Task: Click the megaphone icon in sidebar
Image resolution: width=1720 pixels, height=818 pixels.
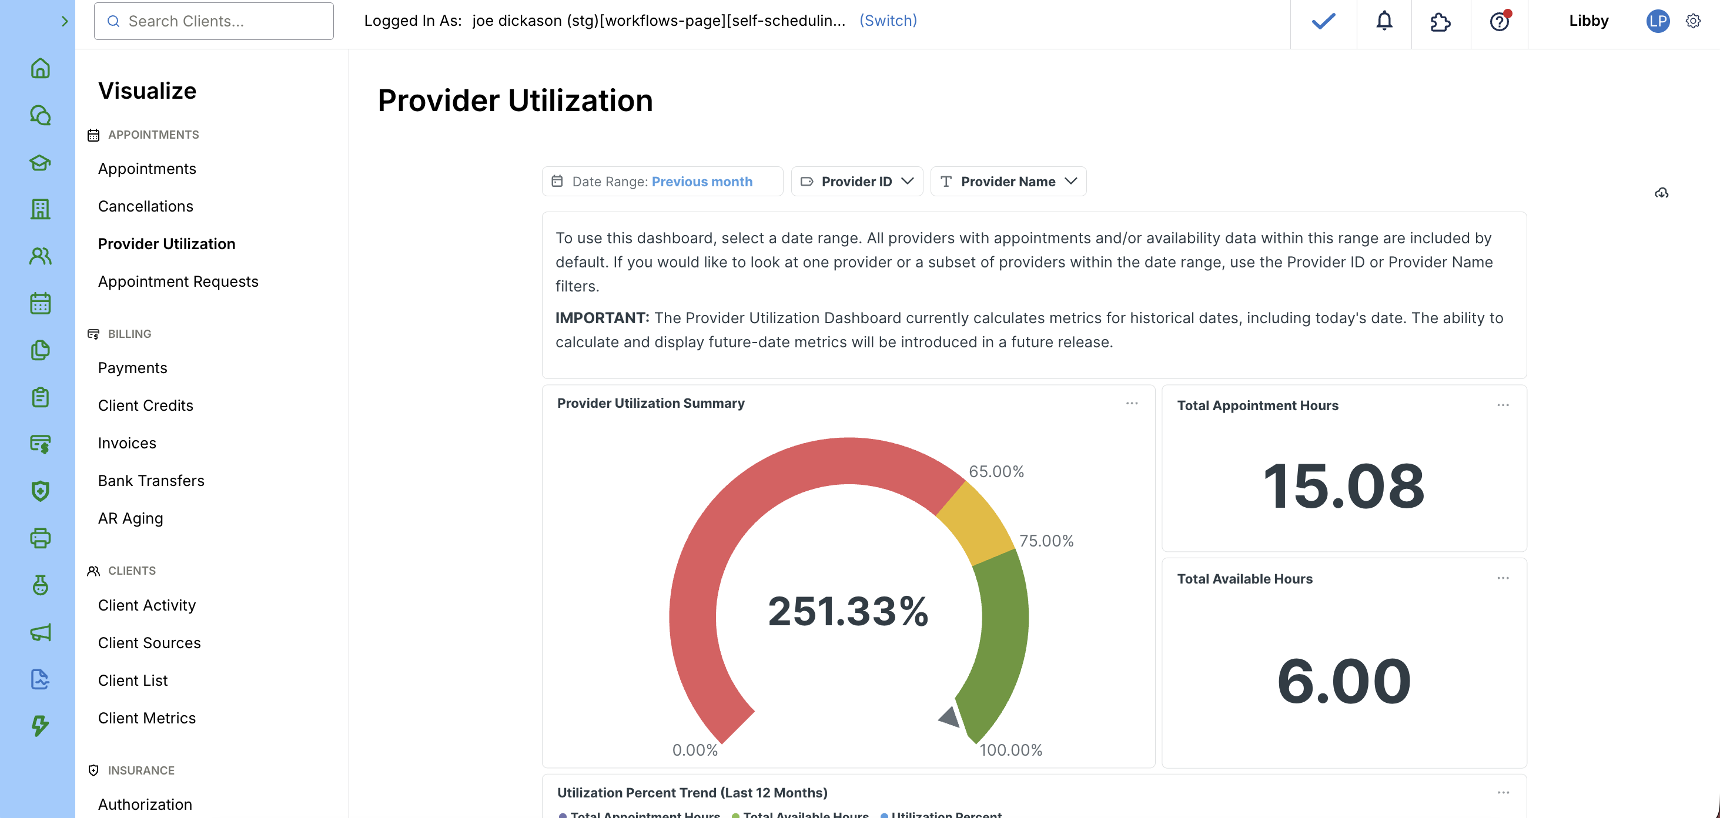Action: coord(40,632)
